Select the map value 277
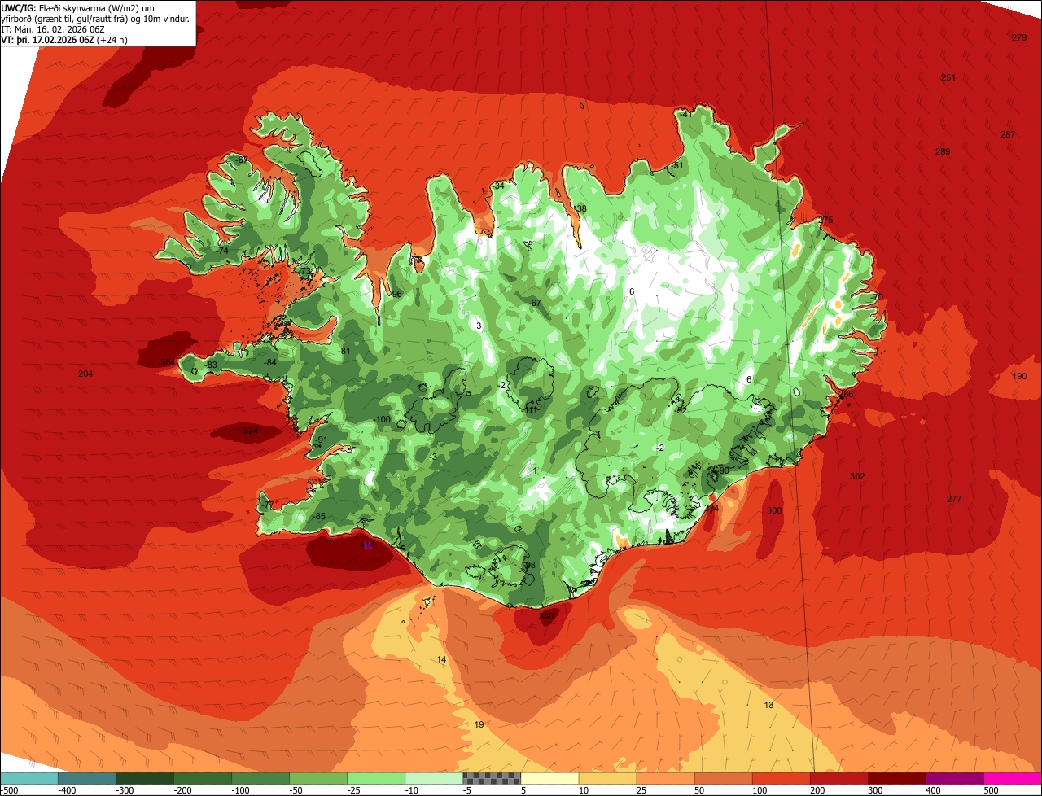The width and height of the screenshot is (1042, 796). click(954, 499)
